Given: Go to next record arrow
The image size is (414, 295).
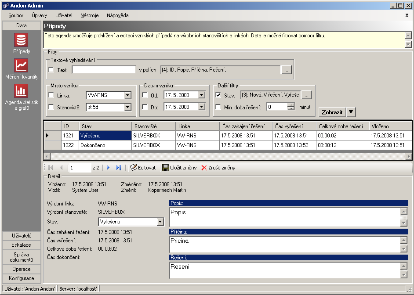Looking at the screenshot, I should (x=108, y=168).
